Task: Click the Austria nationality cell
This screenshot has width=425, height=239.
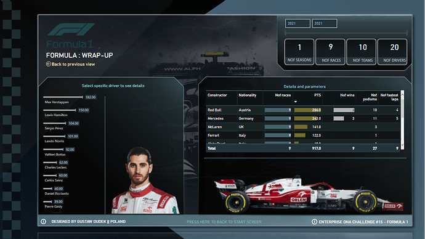Action: [245, 110]
